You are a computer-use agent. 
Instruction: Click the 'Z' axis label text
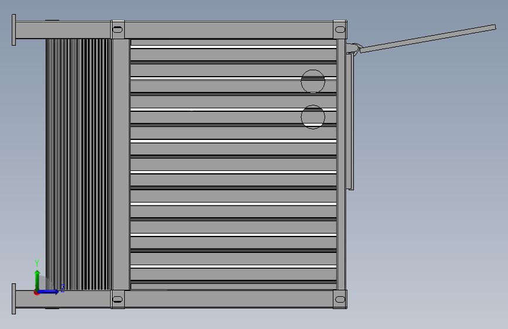(x=63, y=288)
